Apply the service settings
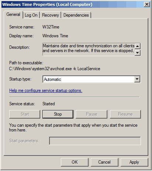 pos(134,162)
